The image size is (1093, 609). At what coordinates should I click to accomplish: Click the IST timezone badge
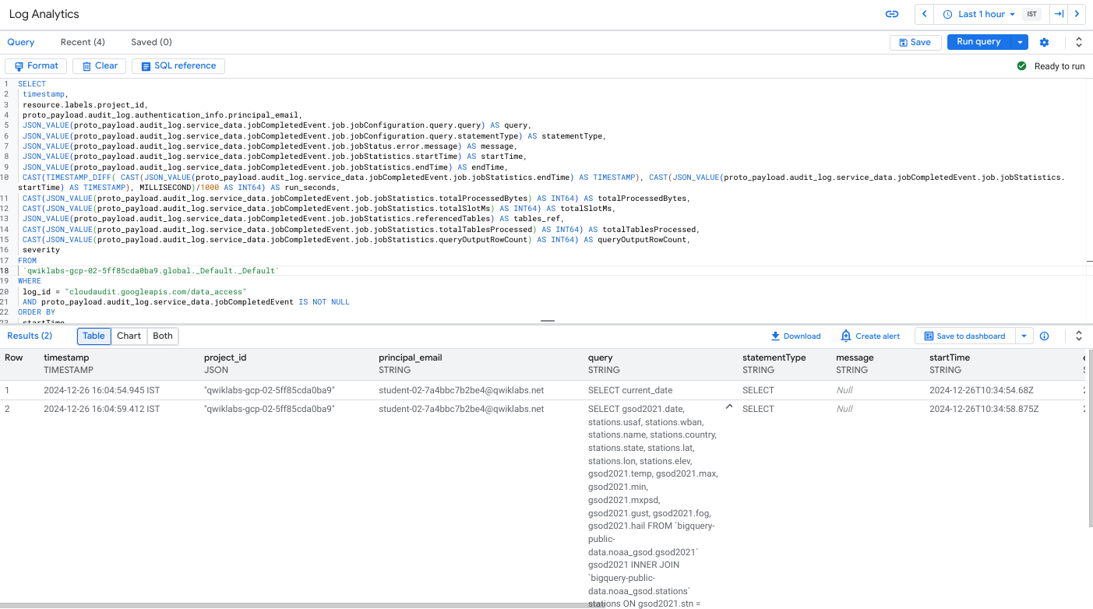pos(1031,14)
